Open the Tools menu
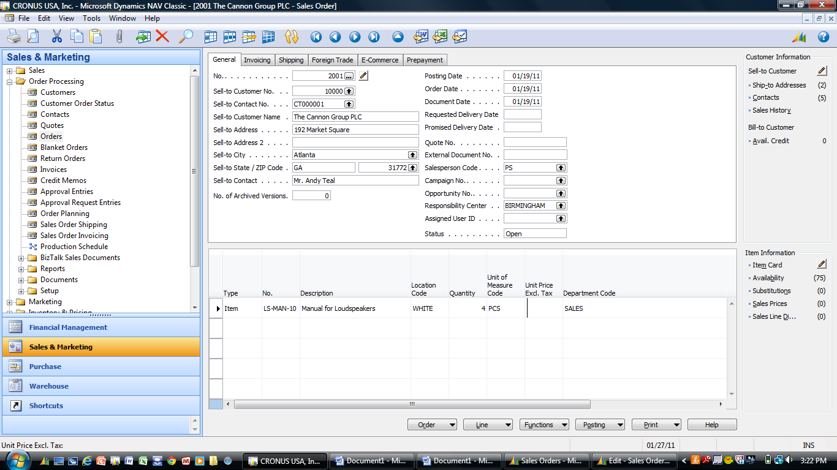This screenshot has width=837, height=470. (x=91, y=18)
